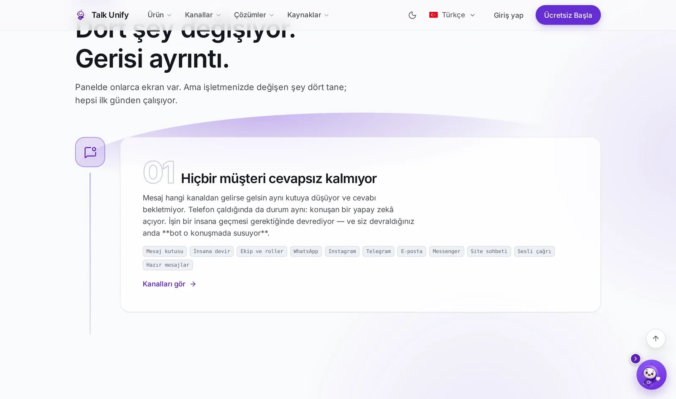Click the Sesli çağrı tag
The image size is (676, 399).
point(534,251)
